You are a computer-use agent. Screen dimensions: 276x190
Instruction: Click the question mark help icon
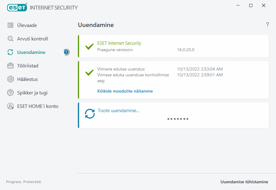267,25
